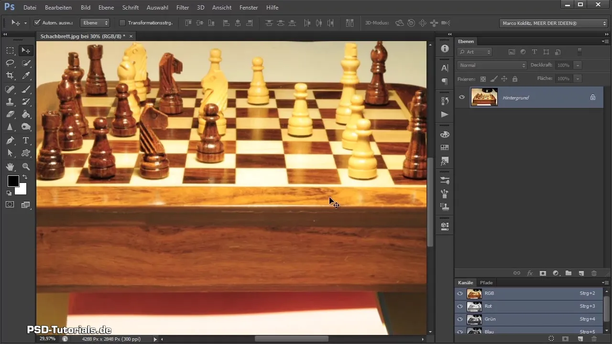Image resolution: width=612 pixels, height=344 pixels.
Task: Select the Grün channel row
Action: (x=529, y=319)
